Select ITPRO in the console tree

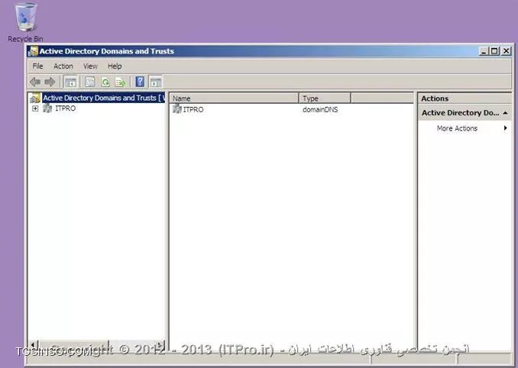pos(65,108)
